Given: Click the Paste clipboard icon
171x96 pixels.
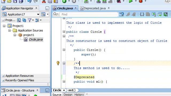Looking at the screenshot, I should pyautogui.click(x=56, y=1).
